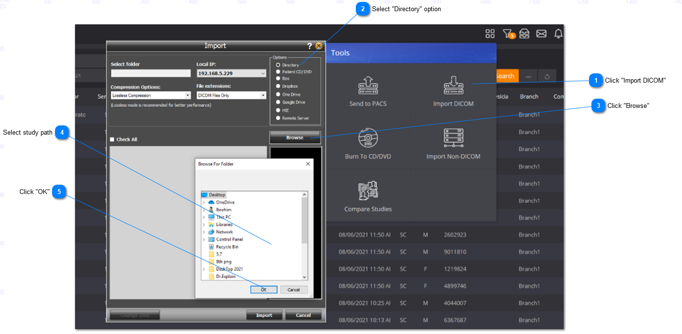Click the mail envelope icon

[x=541, y=34]
